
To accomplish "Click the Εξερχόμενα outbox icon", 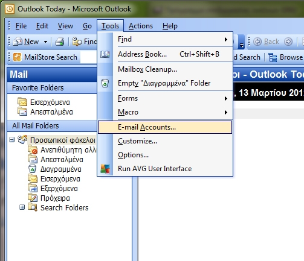I will click(33, 188).
